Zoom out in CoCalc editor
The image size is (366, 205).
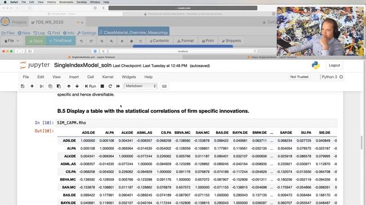click(x=102, y=41)
